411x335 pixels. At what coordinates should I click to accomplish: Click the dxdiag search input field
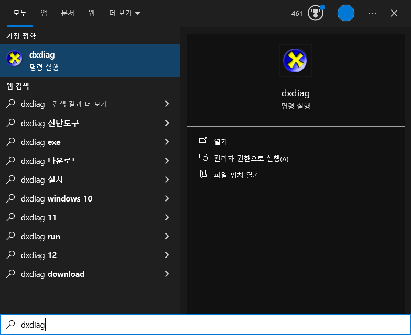206,325
